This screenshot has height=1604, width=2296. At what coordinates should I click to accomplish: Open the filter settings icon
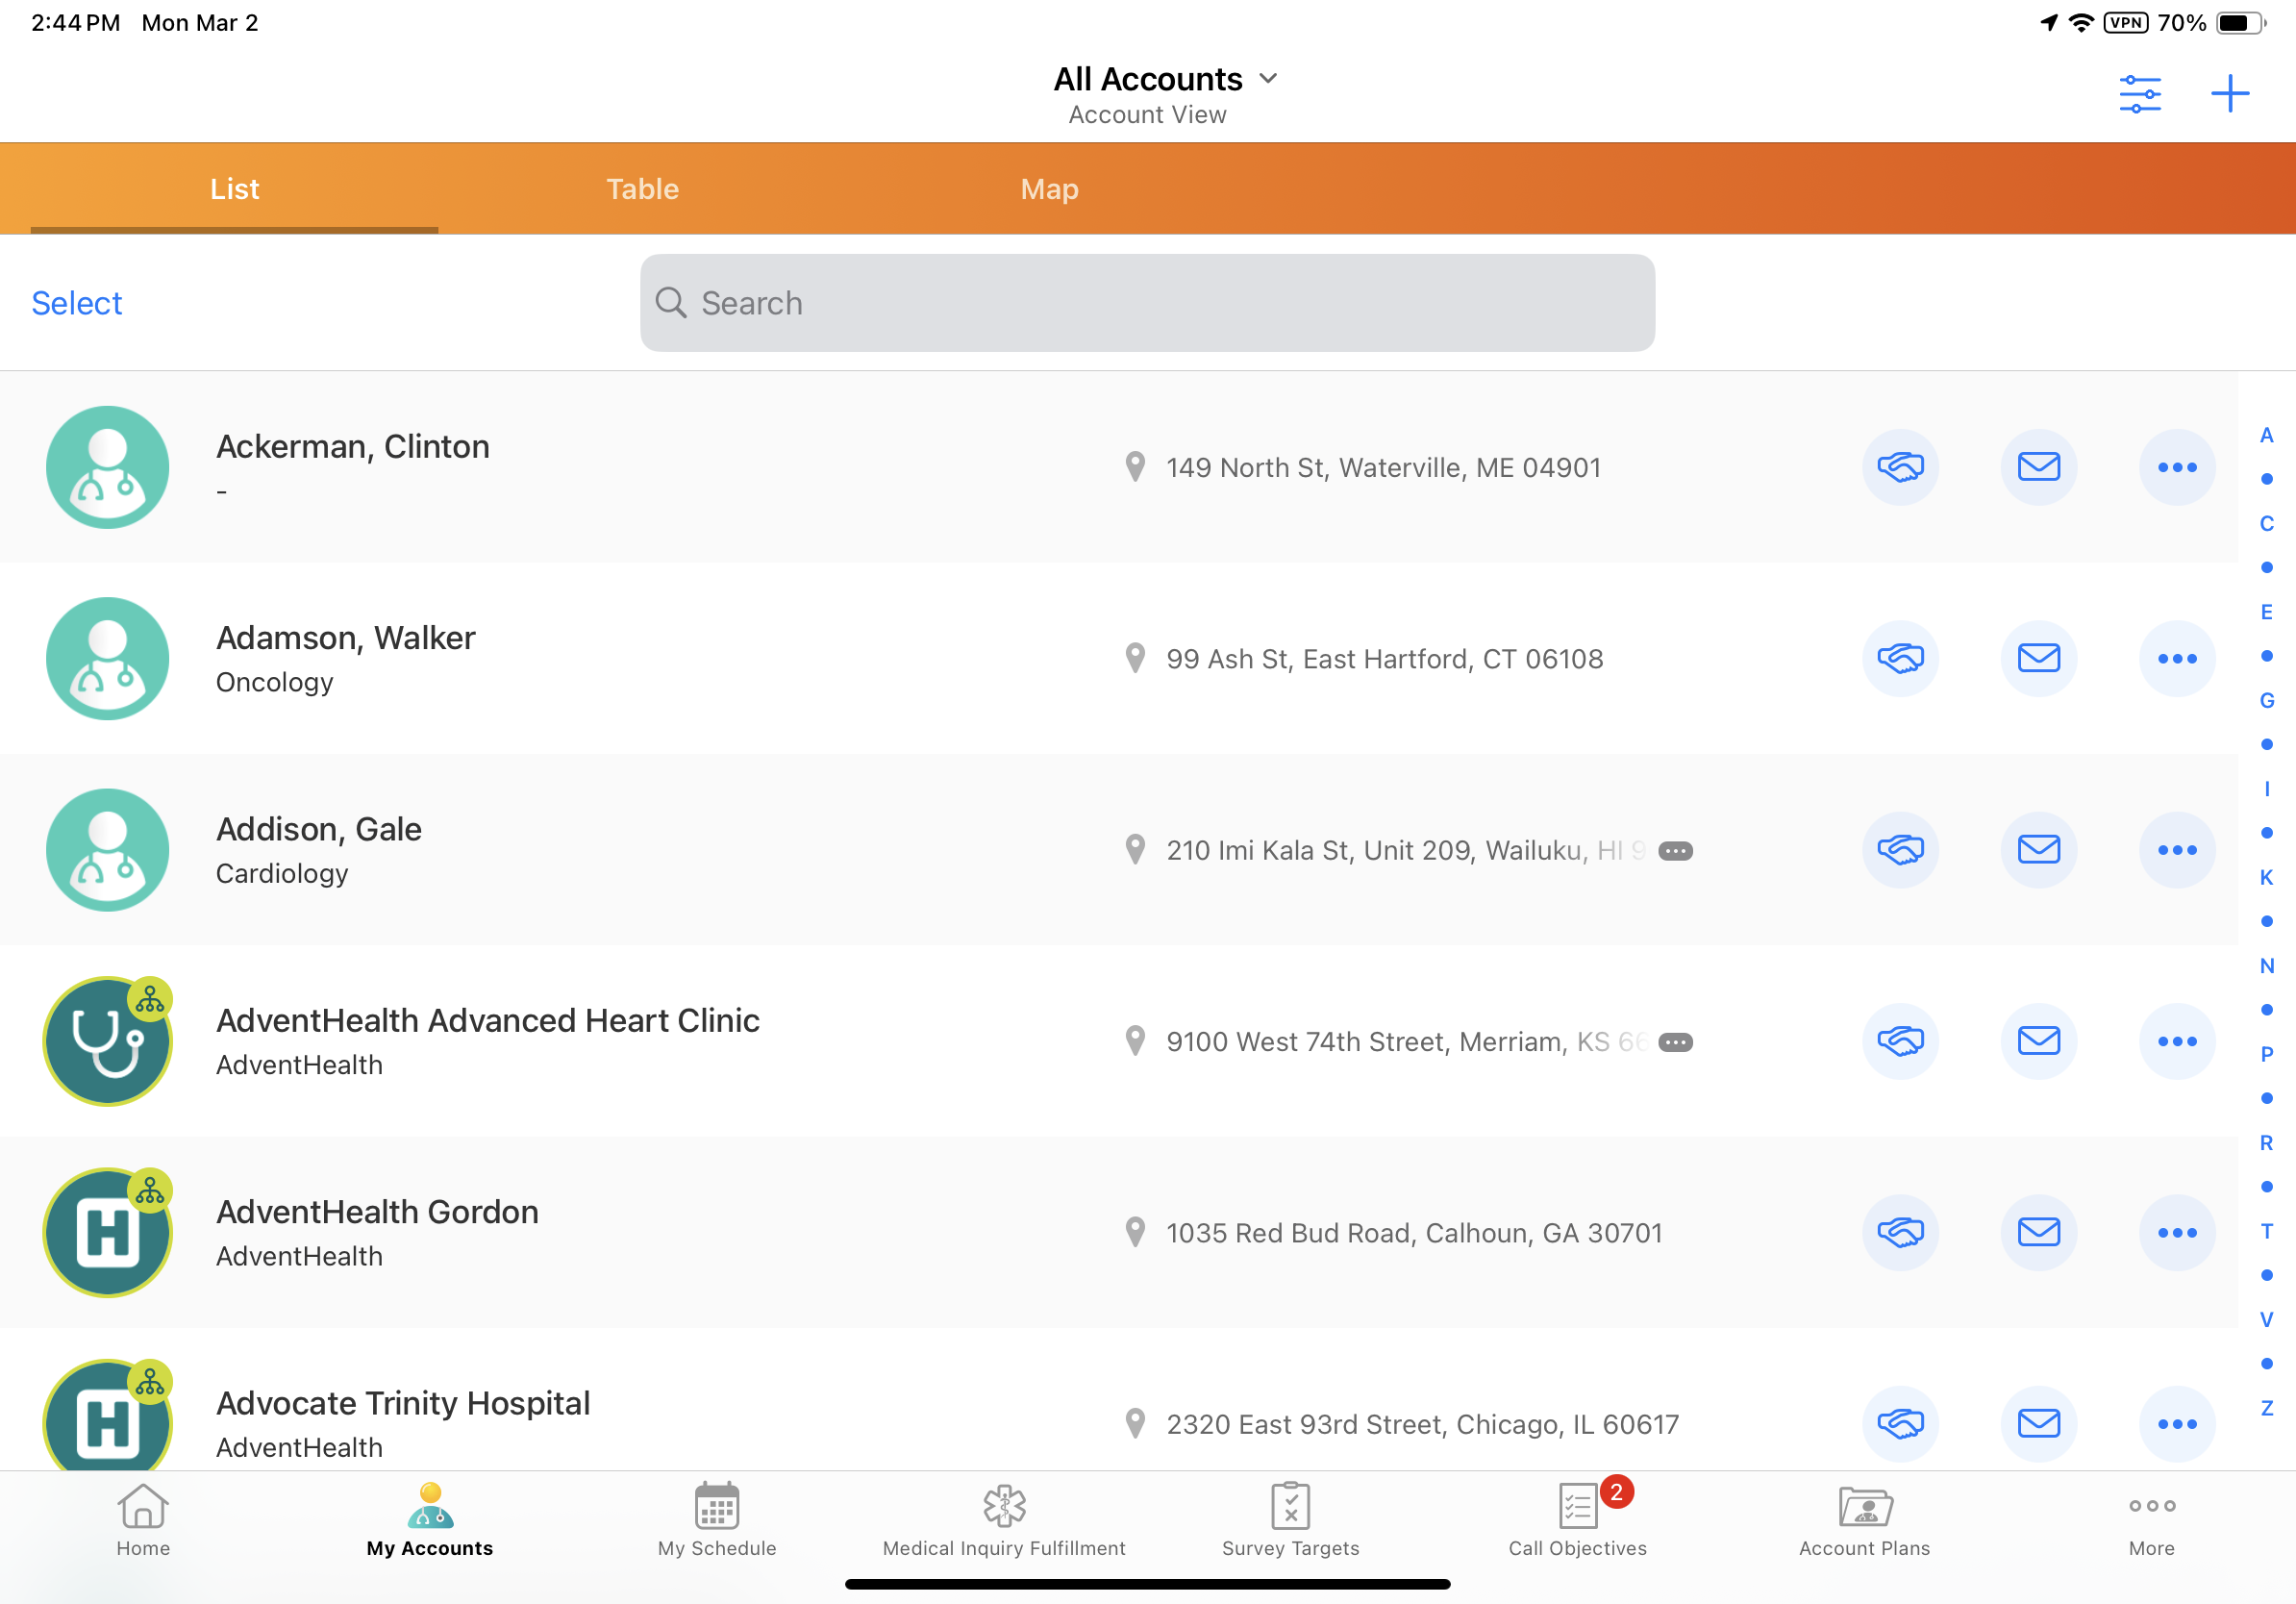pyautogui.click(x=2139, y=94)
